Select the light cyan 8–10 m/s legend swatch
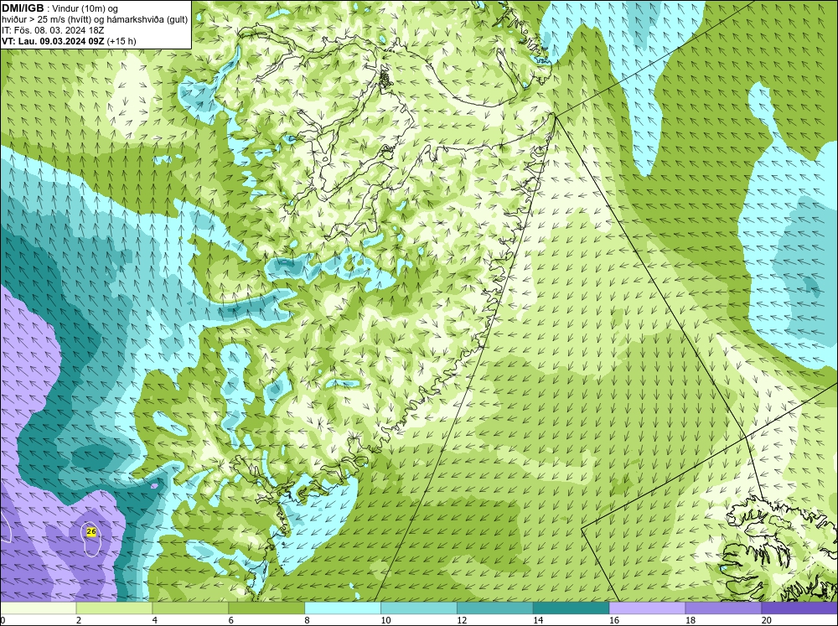The height and width of the screenshot is (626, 838). [343, 608]
